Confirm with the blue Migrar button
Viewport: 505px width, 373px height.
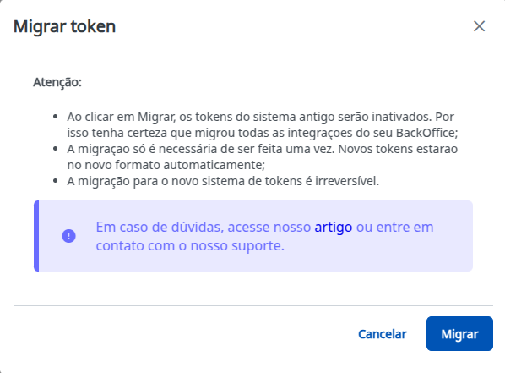459,333
